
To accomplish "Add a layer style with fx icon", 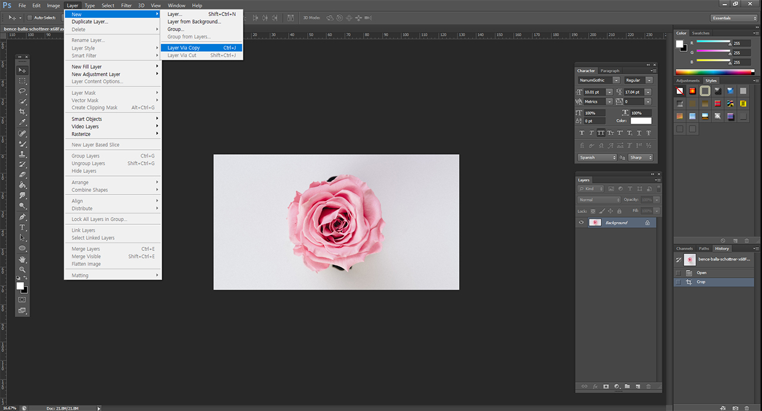I will point(595,387).
